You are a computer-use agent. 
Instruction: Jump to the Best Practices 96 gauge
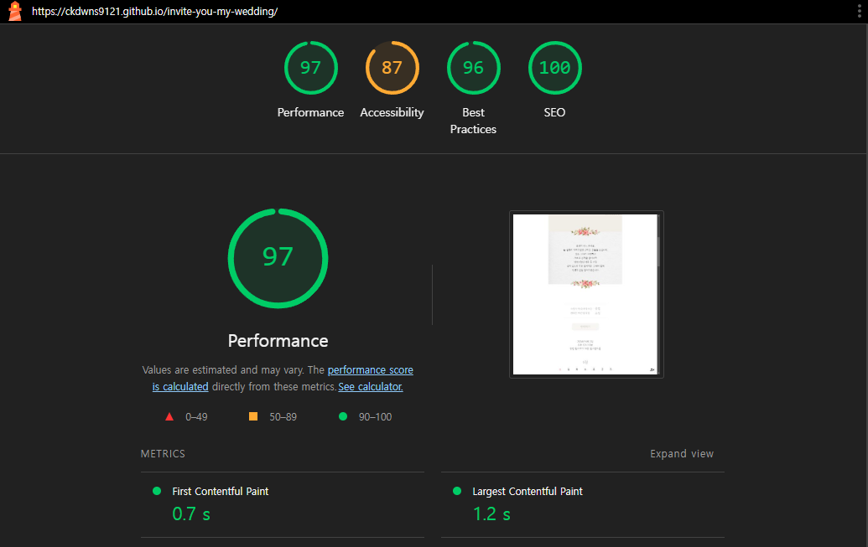[x=473, y=68]
